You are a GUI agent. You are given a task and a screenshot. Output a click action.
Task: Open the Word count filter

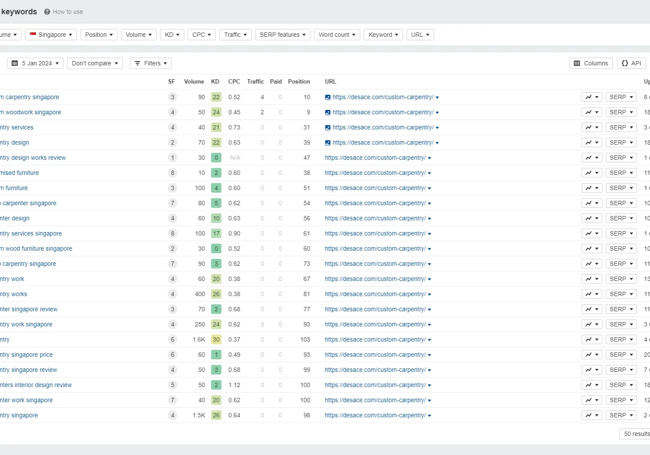pos(337,35)
